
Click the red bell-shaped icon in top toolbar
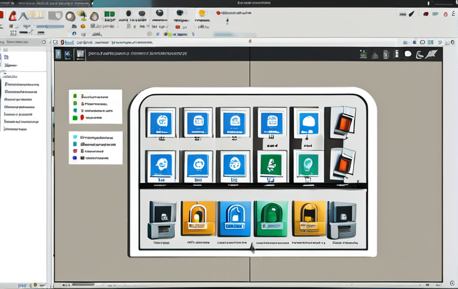[x=12, y=16]
